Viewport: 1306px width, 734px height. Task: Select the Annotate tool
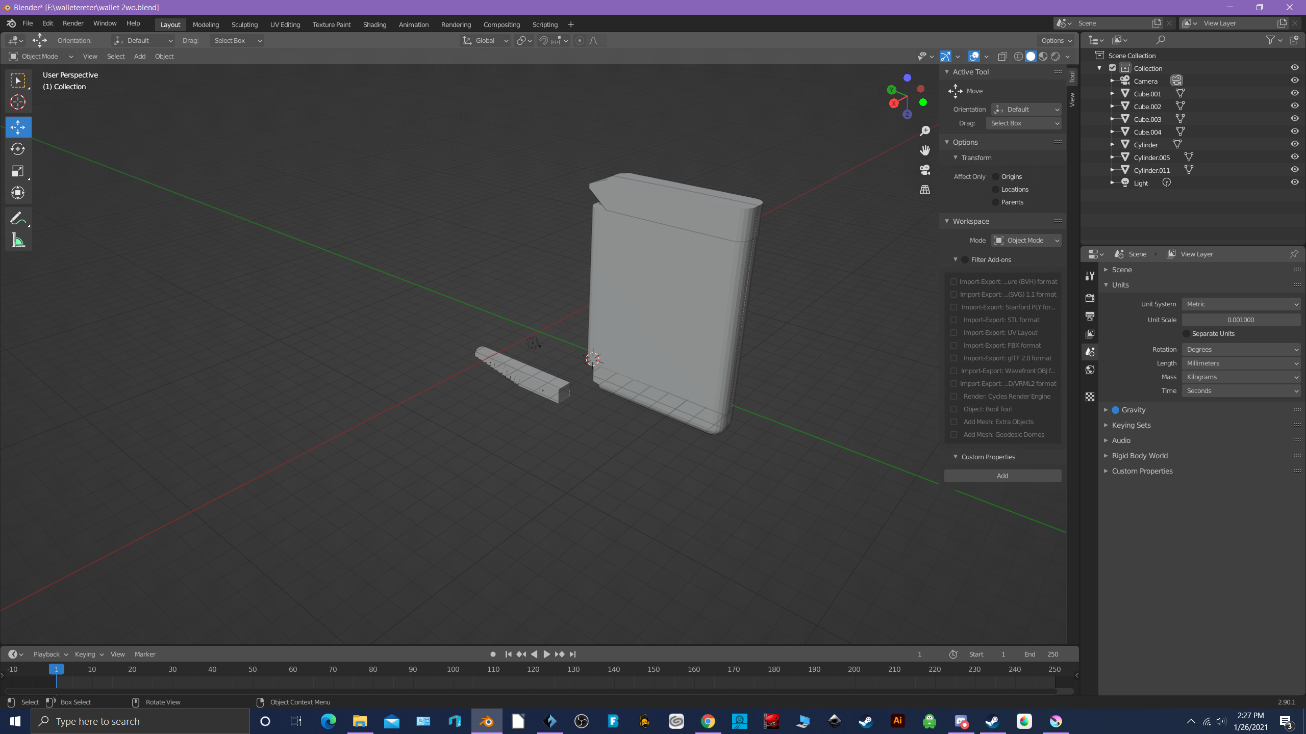point(18,218)
